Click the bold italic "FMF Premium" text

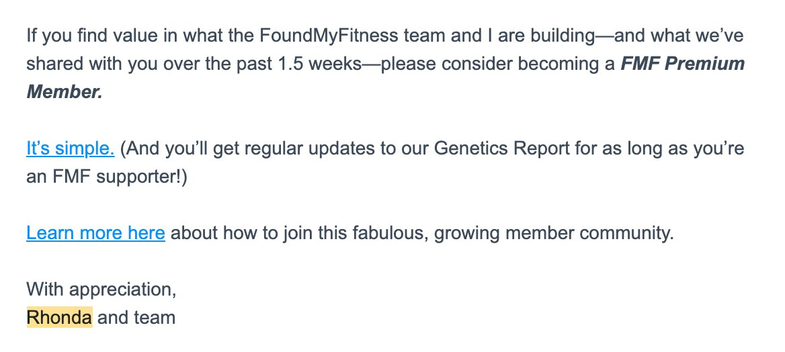(x=682, y=64)
